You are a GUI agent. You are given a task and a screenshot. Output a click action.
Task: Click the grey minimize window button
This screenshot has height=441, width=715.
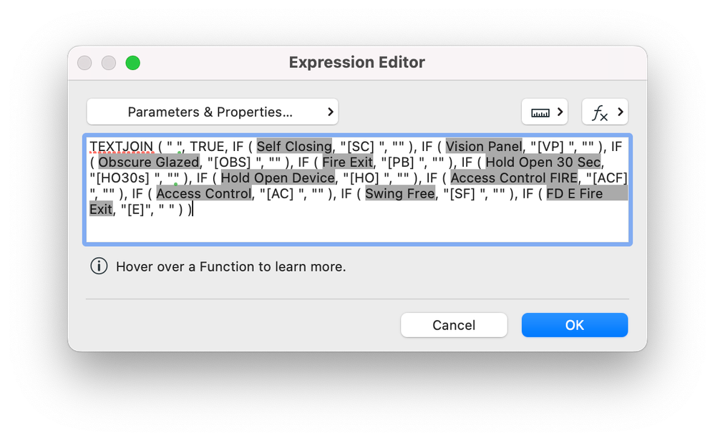tap(109, 63)
